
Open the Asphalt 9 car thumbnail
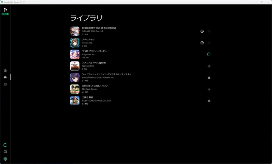pos(75,66)
